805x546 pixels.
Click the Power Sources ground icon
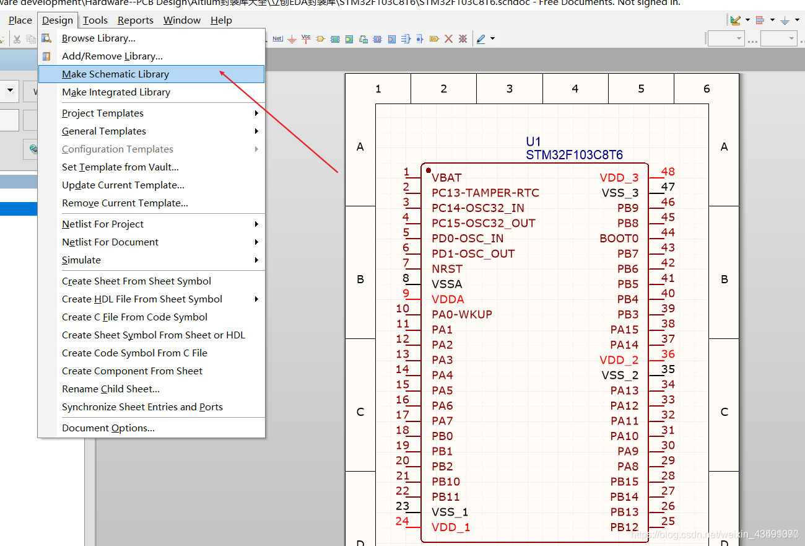pos(785,20)
